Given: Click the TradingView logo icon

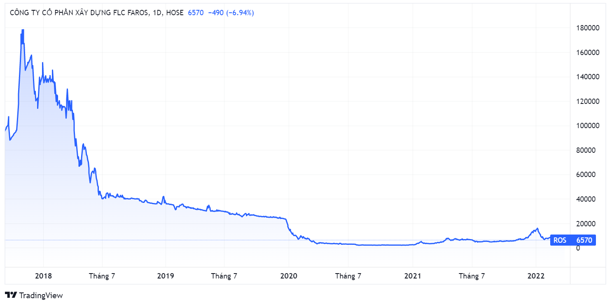Looking at the screenshot, I should (11, 295).
